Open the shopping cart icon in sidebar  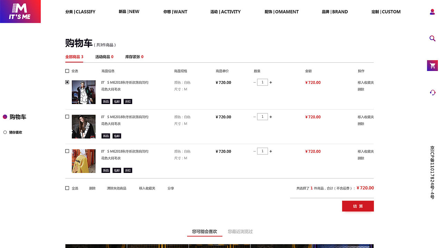click(432, 65)
